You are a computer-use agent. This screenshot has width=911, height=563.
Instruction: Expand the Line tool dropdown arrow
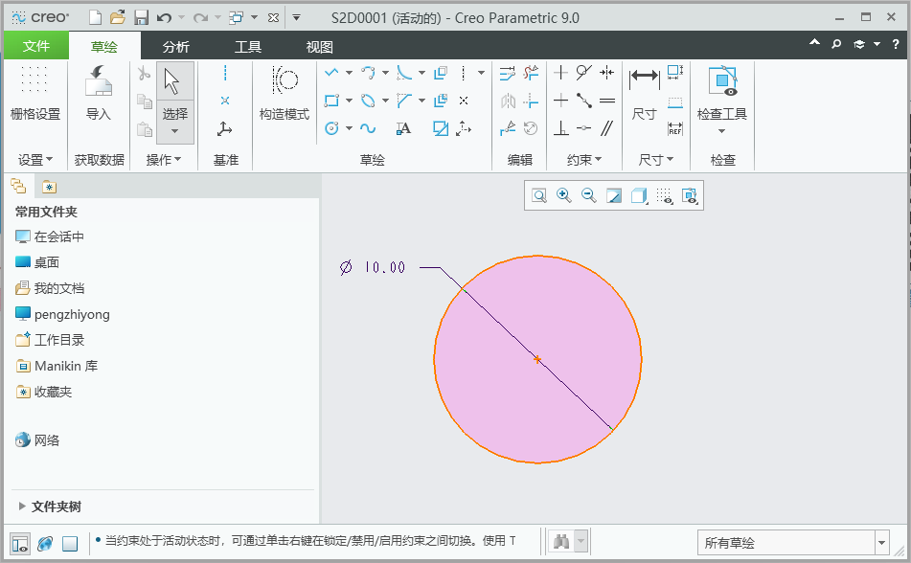(349, 73)
